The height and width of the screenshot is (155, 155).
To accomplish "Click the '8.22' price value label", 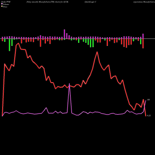I will pos(149,116).
